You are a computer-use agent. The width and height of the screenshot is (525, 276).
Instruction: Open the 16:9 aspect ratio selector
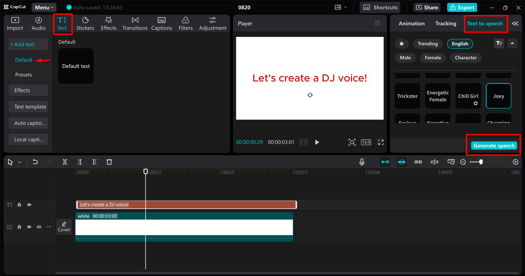(366, 142)
